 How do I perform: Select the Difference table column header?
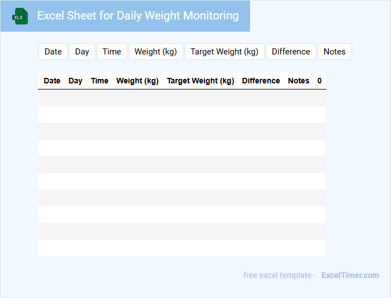click(261, 81)
